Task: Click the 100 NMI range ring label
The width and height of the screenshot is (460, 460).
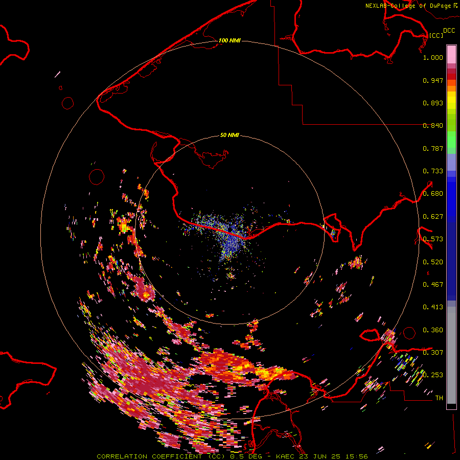Action: click(x=229, y=40)
